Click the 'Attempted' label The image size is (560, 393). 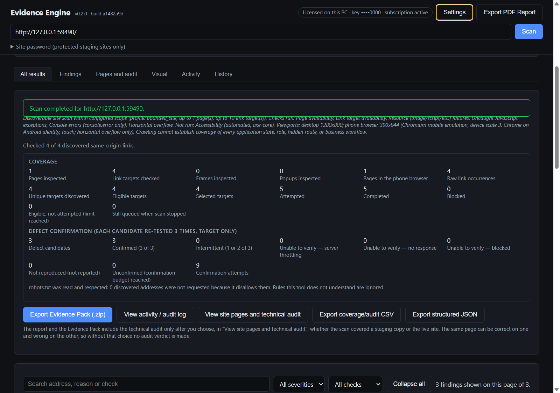pyautogui.click(x=292, y=196)
